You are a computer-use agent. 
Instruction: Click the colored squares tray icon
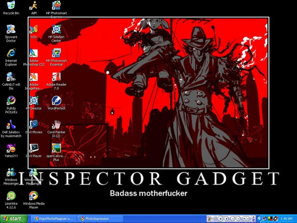click(x=270, y=219)
